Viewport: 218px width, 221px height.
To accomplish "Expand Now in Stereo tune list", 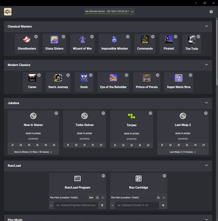I will click(33, 152).
